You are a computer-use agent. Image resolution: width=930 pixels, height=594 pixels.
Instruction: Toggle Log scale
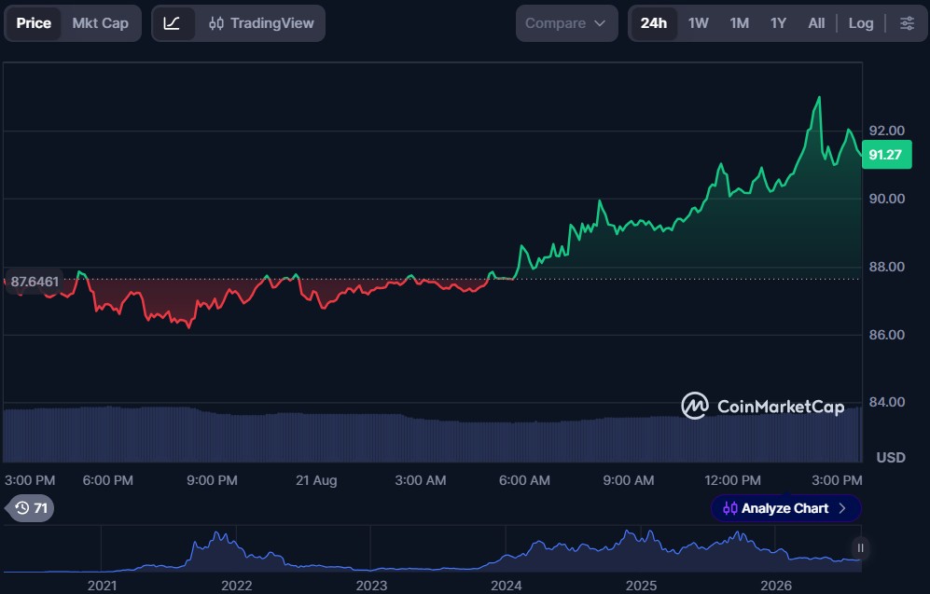[861, 23]
